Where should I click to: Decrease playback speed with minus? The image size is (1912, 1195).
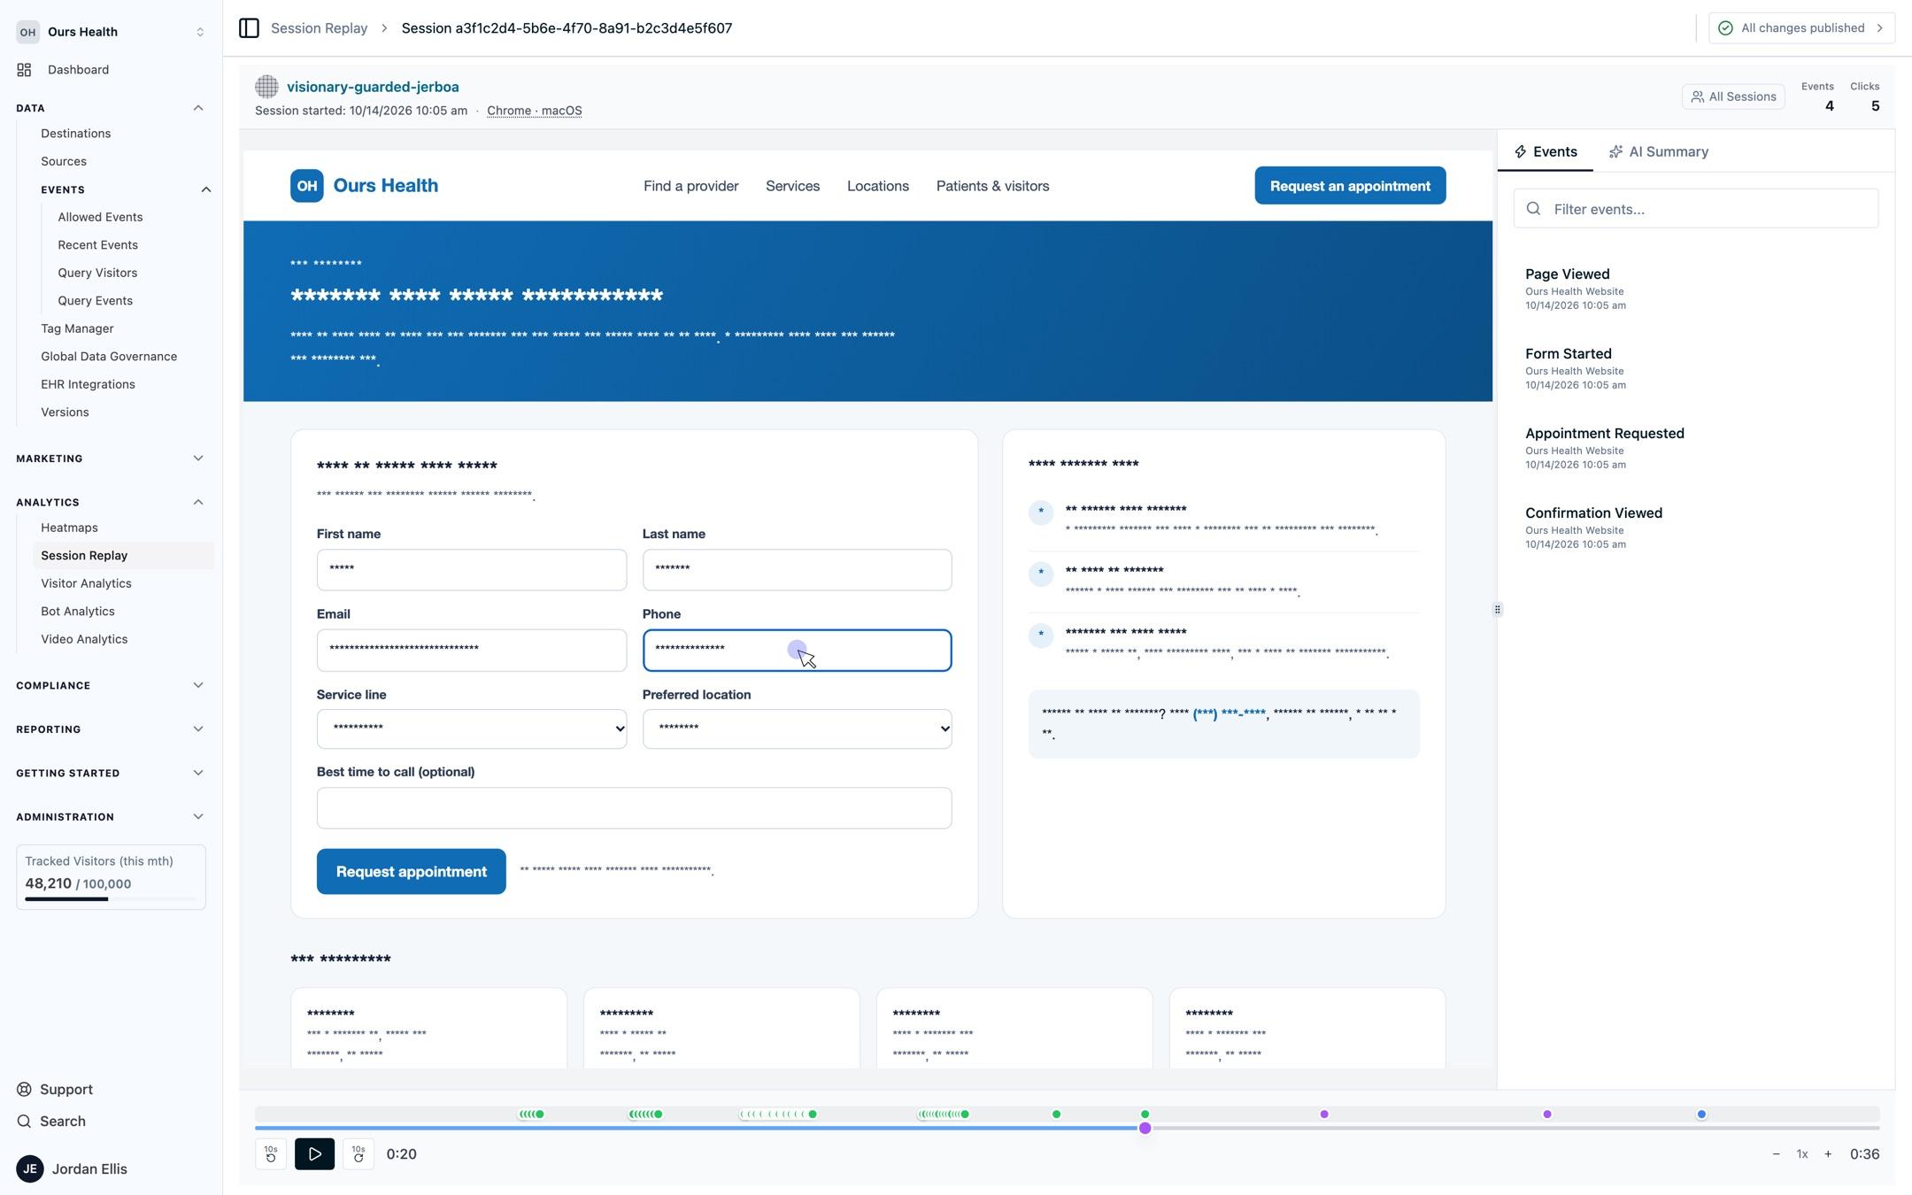coord(1776,1154)
